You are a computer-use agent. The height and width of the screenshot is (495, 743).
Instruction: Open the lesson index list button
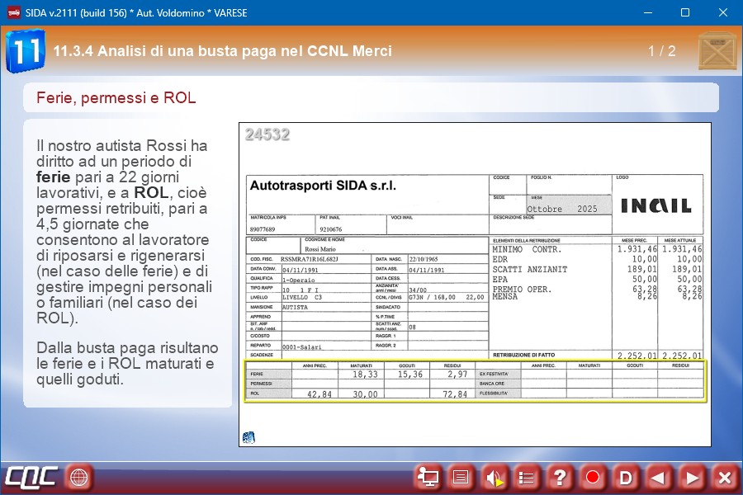[527, 477]
